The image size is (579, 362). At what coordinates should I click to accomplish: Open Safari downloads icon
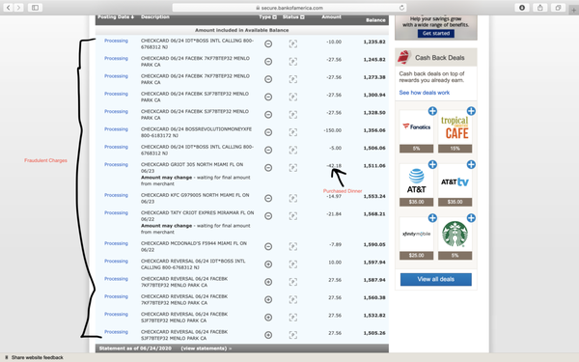click(522, 8)
